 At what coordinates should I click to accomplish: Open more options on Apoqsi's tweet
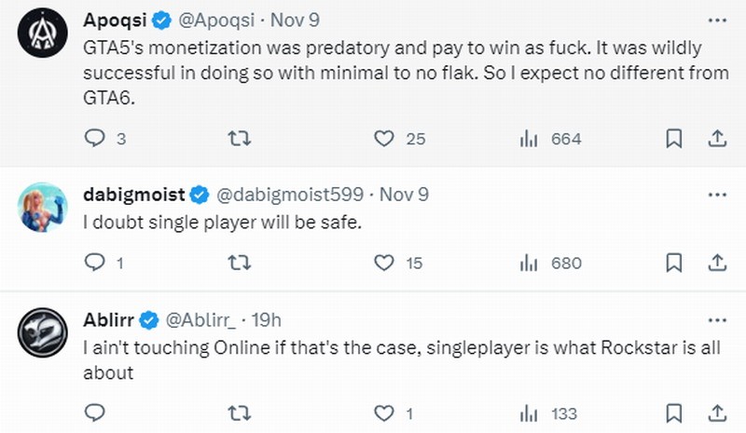click(716, 20)
